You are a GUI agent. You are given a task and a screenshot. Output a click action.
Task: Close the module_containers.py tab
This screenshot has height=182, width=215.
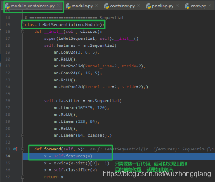(x=58, y=6)
